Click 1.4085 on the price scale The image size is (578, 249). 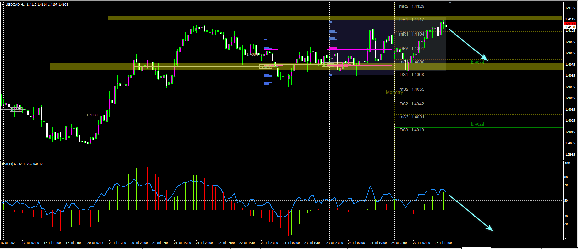pyautogui.click(x=570, y=53)
